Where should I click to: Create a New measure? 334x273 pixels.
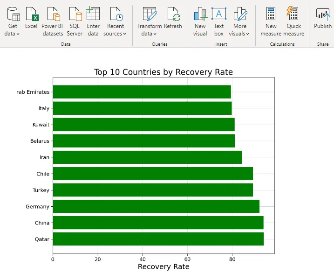(x=271, y=14)
